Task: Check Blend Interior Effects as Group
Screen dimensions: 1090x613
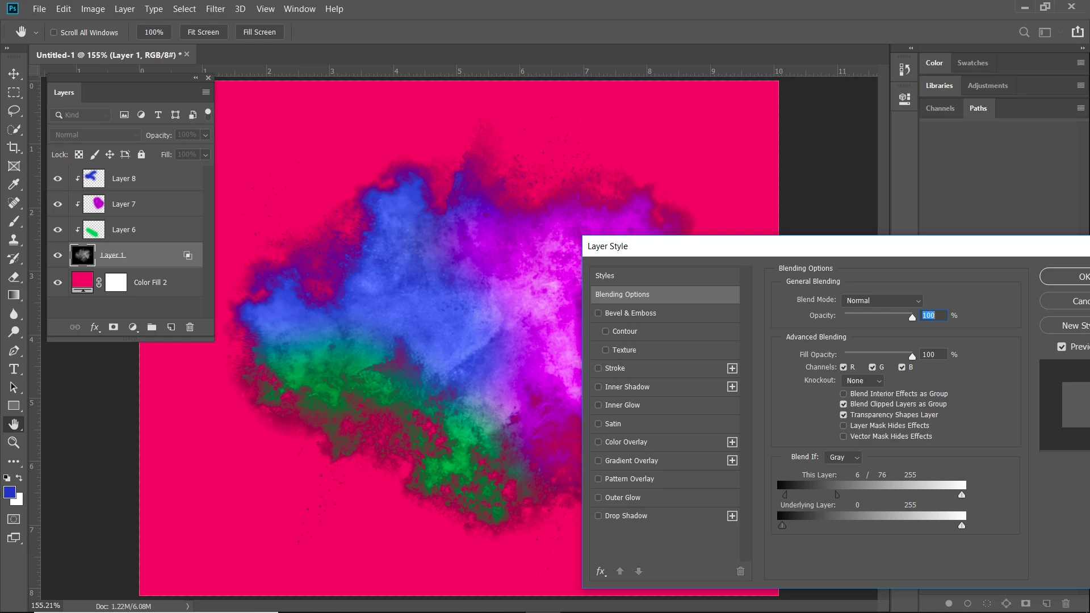Action: [x=844, y=393]
